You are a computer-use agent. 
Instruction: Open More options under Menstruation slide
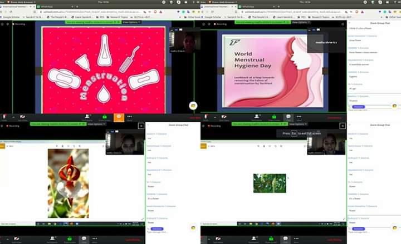pos(130,117)
